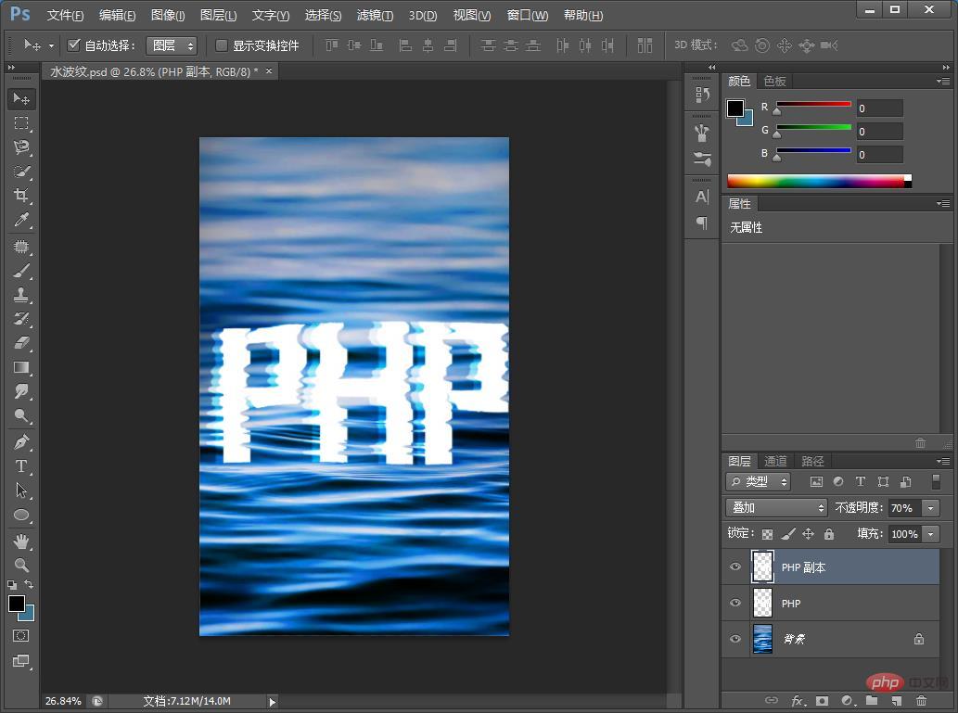Select the Rectangular Marquee tool
958x713 pixels.
click(21, 122)
